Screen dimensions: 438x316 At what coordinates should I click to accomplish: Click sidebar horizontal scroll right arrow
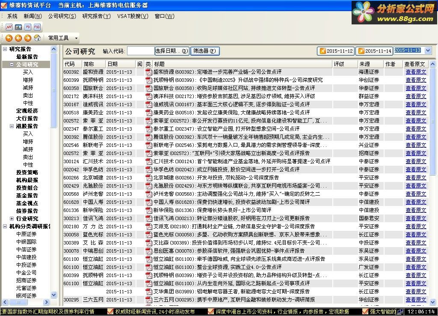(46, 302)
